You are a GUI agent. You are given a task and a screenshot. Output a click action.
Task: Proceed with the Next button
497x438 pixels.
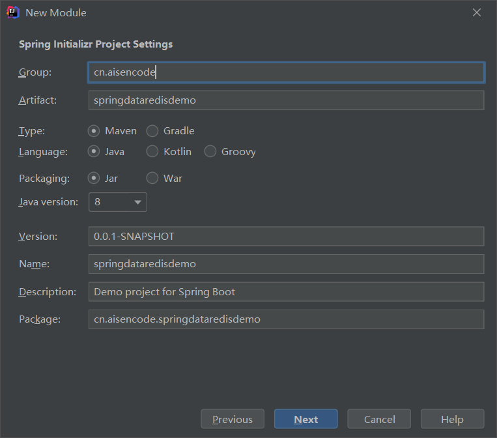(x=306, y=419)
